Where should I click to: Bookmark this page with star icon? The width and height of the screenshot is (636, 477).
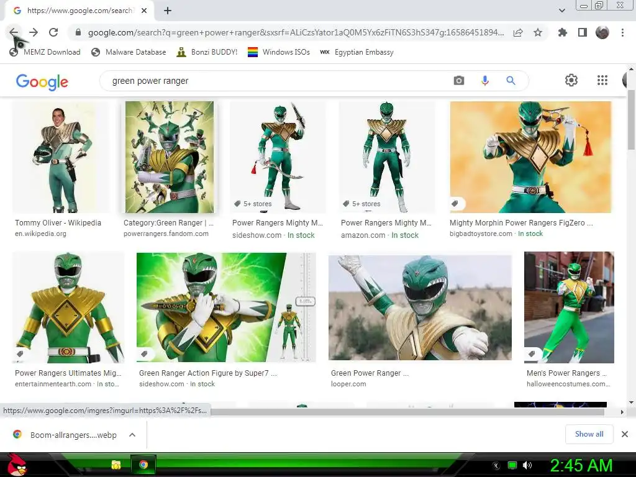click(538, 32)
